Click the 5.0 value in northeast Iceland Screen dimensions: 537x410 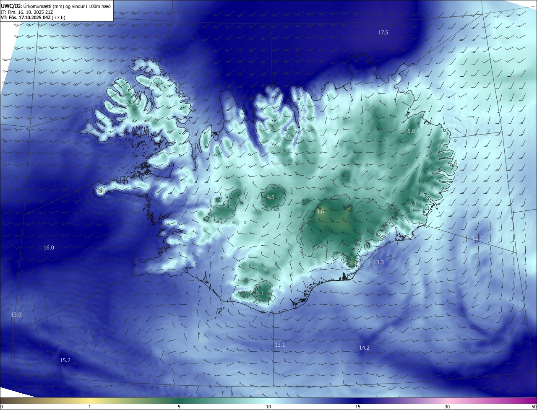(x=411, y=131)
